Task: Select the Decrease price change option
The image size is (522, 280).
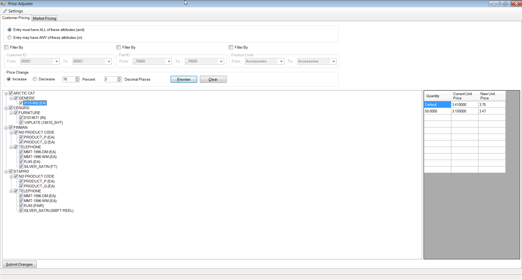Action: 35,79
